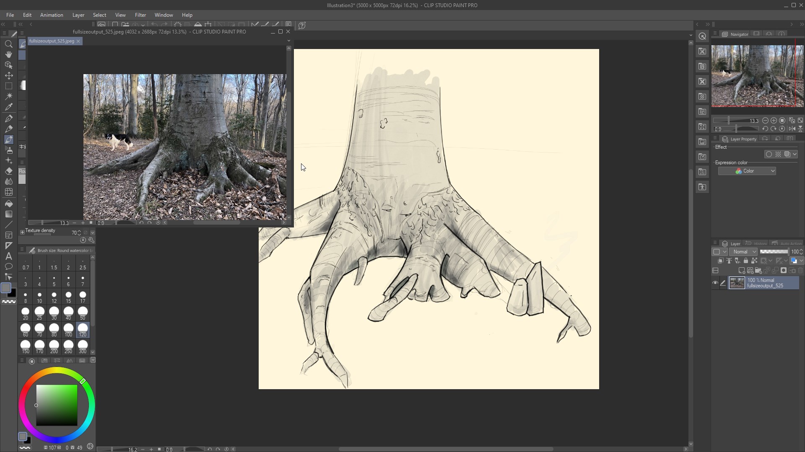Open Expression color Color dropdown
Viewport: 805px width, 452px height.
(747, 171)
